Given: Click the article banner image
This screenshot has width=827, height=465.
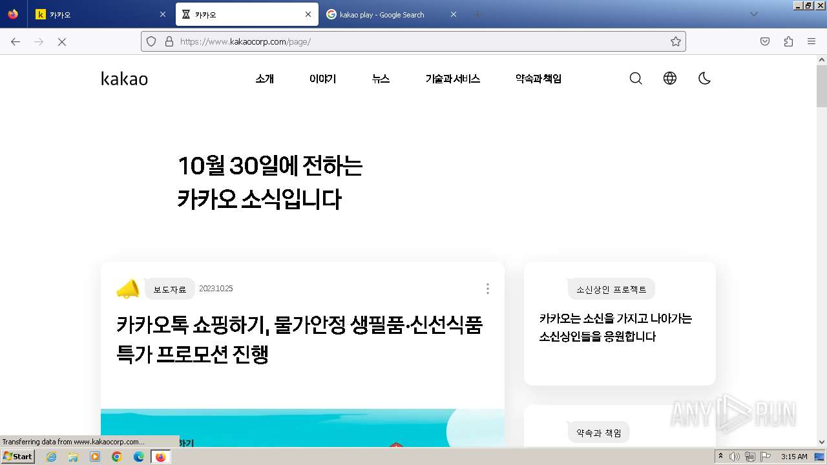Looking at the screenshot, I should 302,428.
